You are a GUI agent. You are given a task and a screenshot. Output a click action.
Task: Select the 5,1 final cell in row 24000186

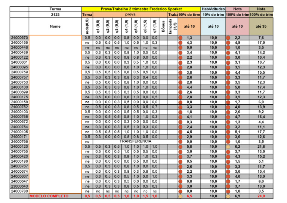pos(261,162)
